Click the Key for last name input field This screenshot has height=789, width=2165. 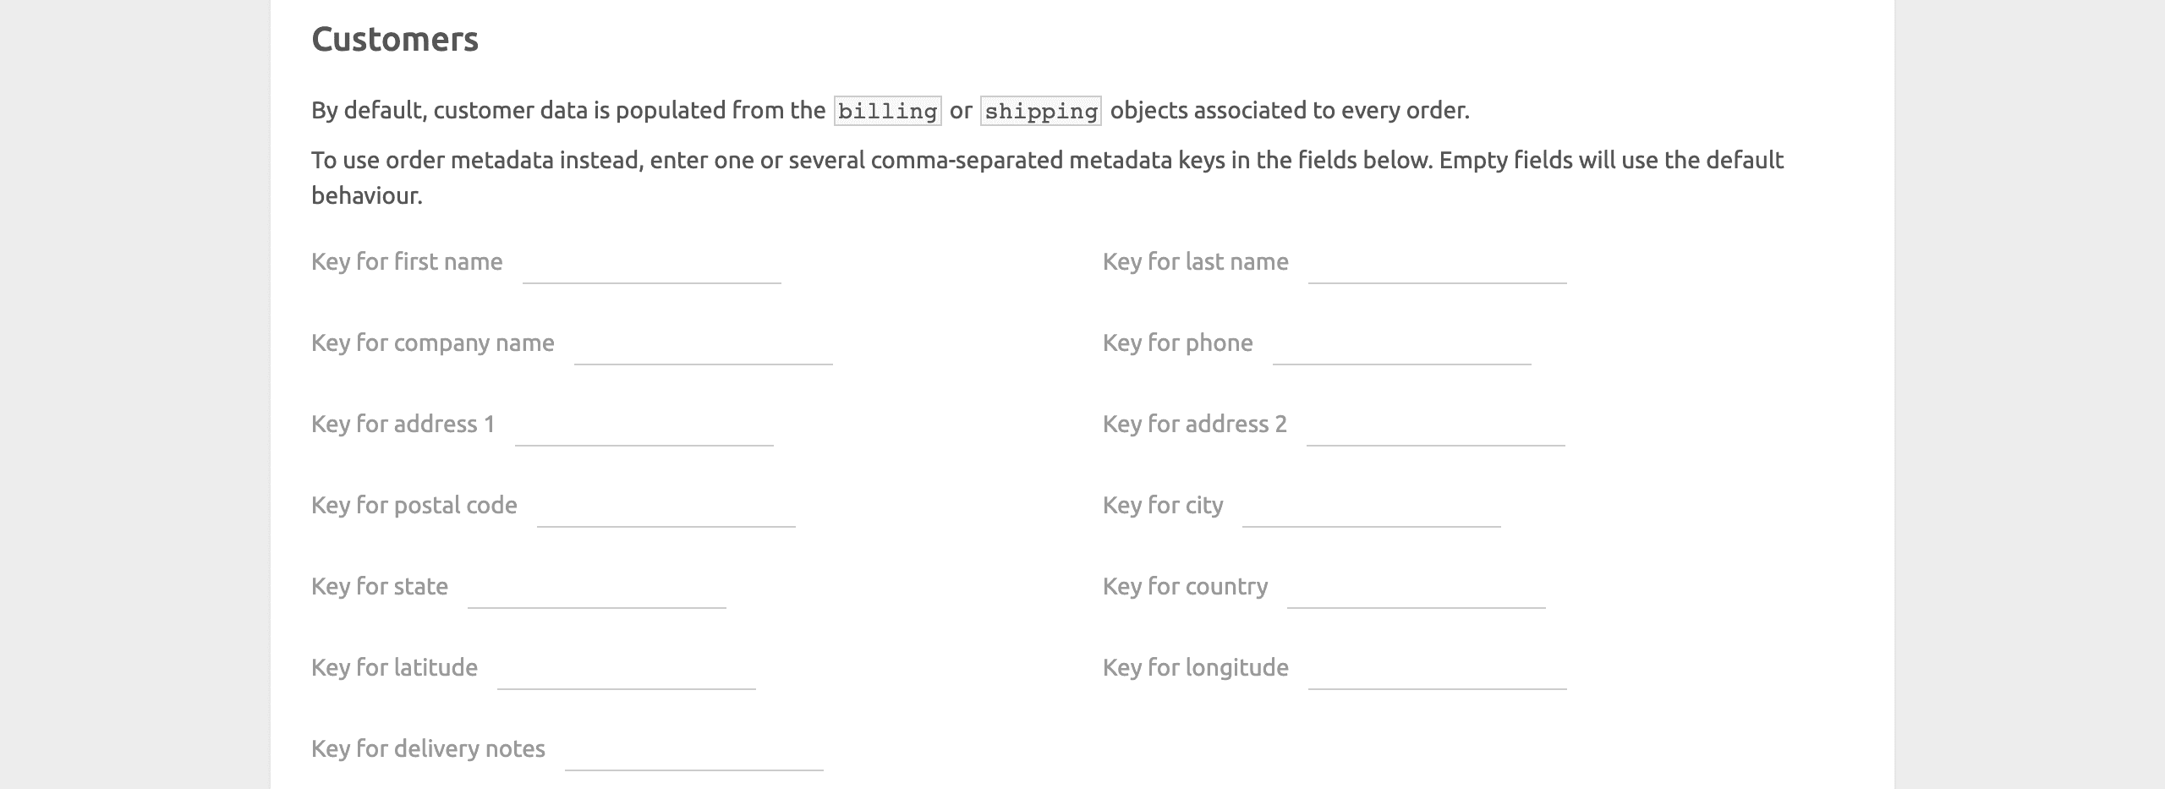coord(1438,273)
